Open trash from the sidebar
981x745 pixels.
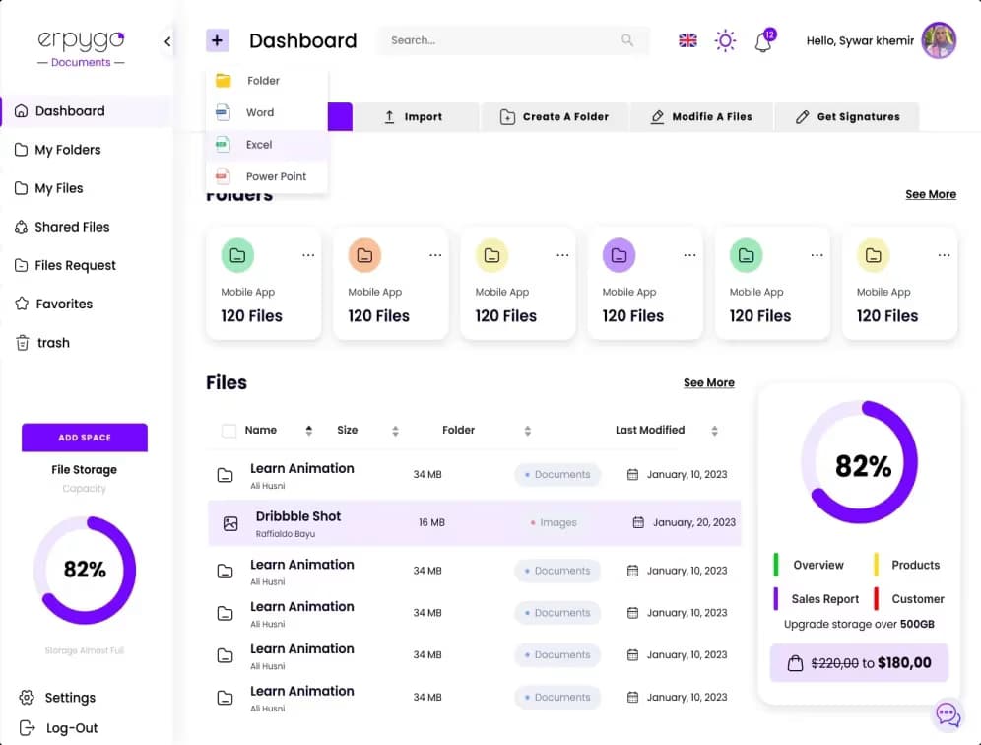coord(52,343)
